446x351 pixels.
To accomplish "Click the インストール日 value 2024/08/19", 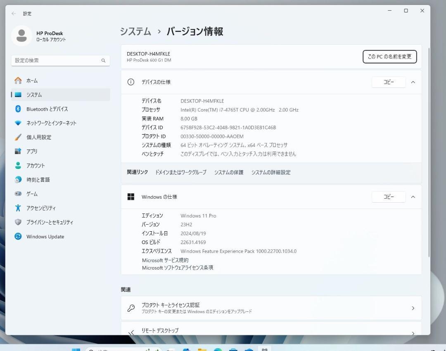I will tap(193, 233).
